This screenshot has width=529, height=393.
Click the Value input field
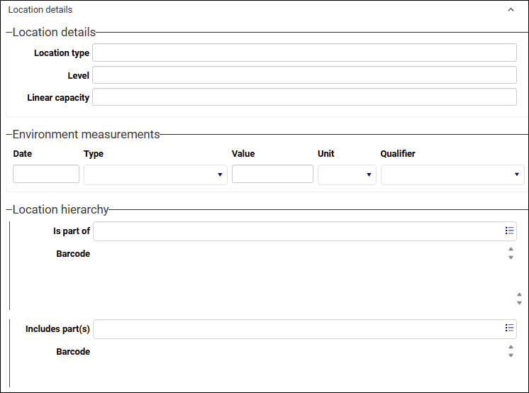click(x=272, y=174)
